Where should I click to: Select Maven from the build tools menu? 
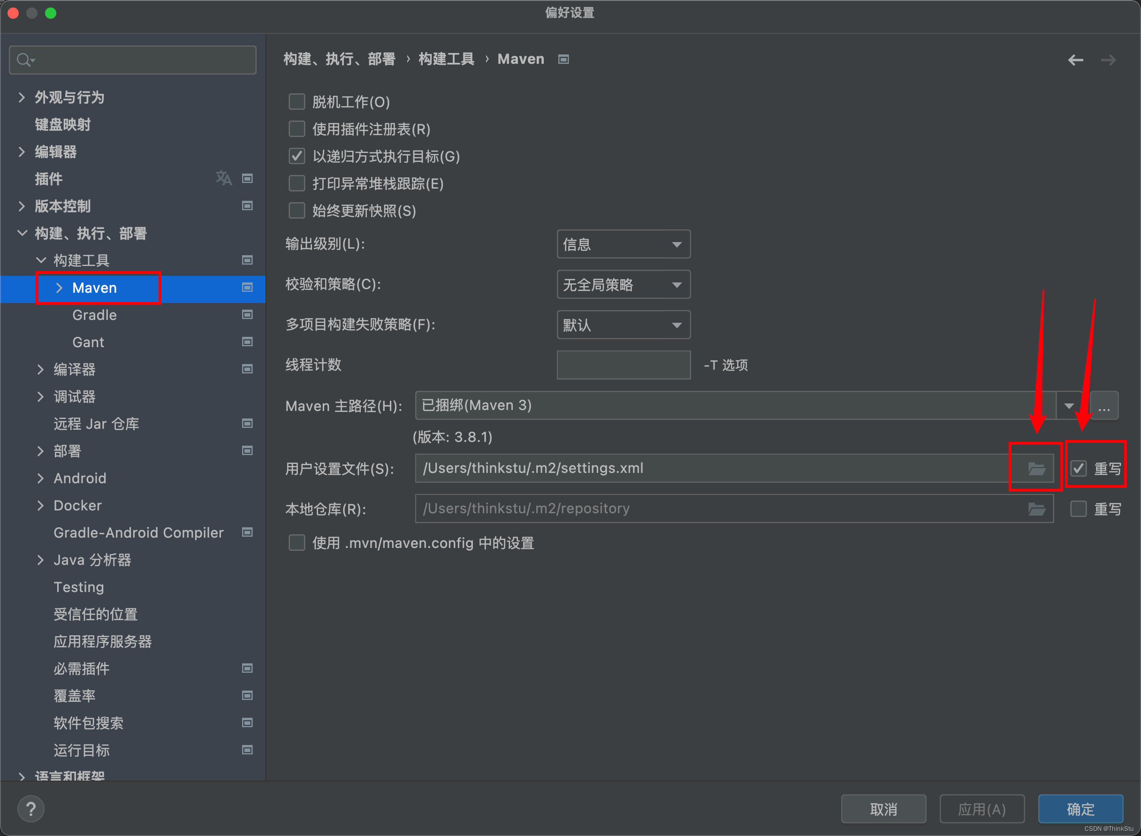93,288
